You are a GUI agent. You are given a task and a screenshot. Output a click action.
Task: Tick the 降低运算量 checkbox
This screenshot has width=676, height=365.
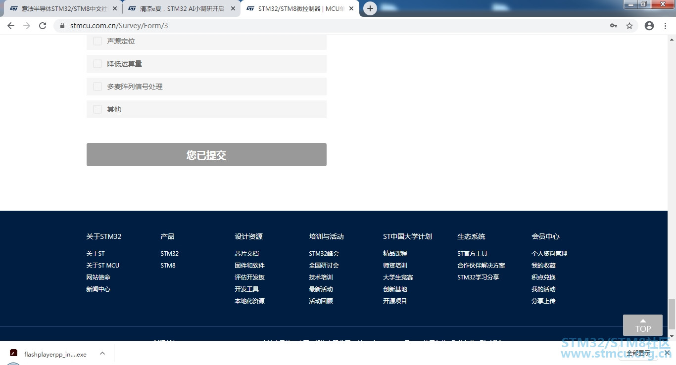coord(97,64)
